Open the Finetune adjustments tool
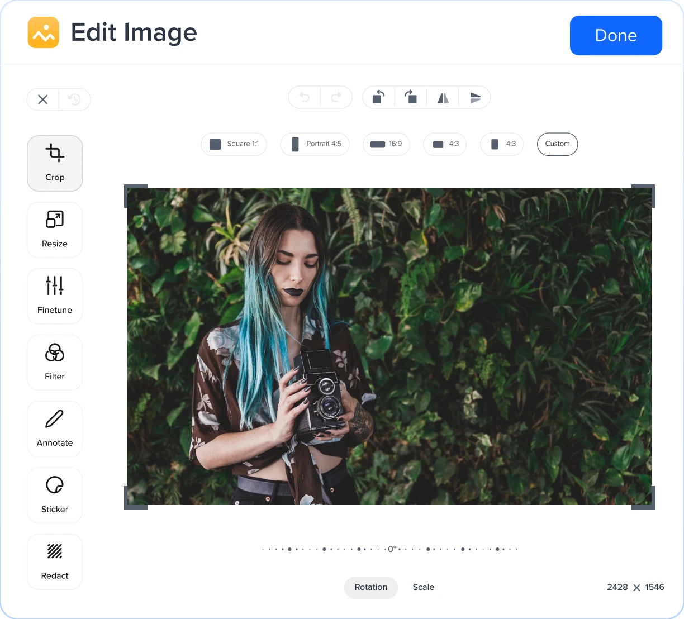Image resolution: width=684 pixels, height=619 pixels. click(55, 296)
